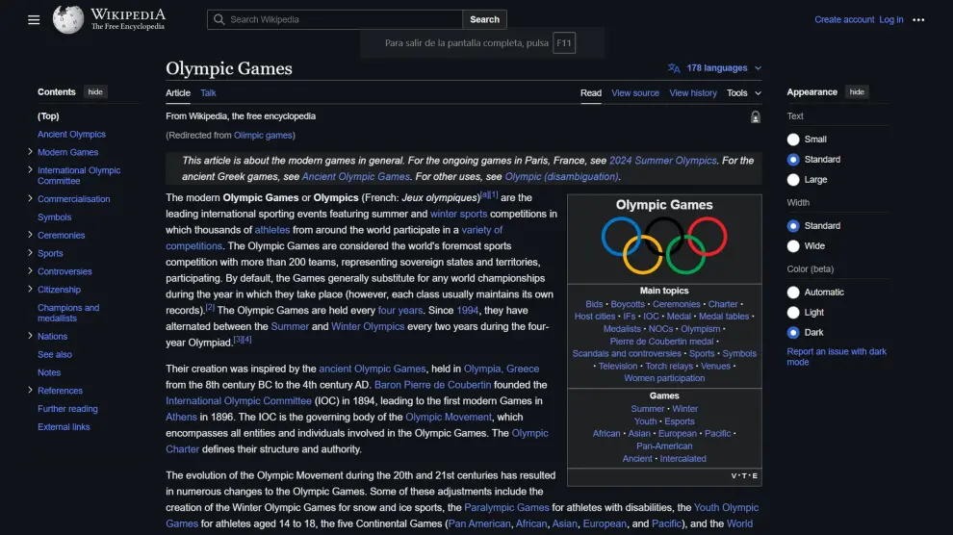Open the Tools dropdown menu
Viewport: 953px width, 535px height.
pos(743,93)
